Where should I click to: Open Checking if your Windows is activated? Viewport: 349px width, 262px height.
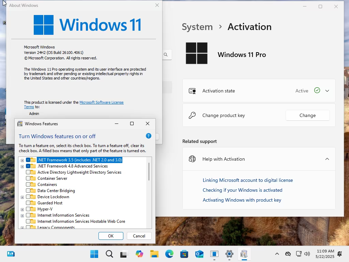click(x=242, y=190)
